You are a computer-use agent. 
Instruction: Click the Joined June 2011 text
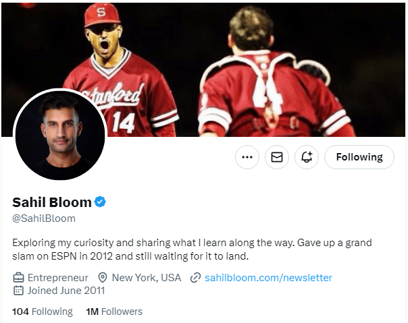pyautogui.click(x=66, y=291)
